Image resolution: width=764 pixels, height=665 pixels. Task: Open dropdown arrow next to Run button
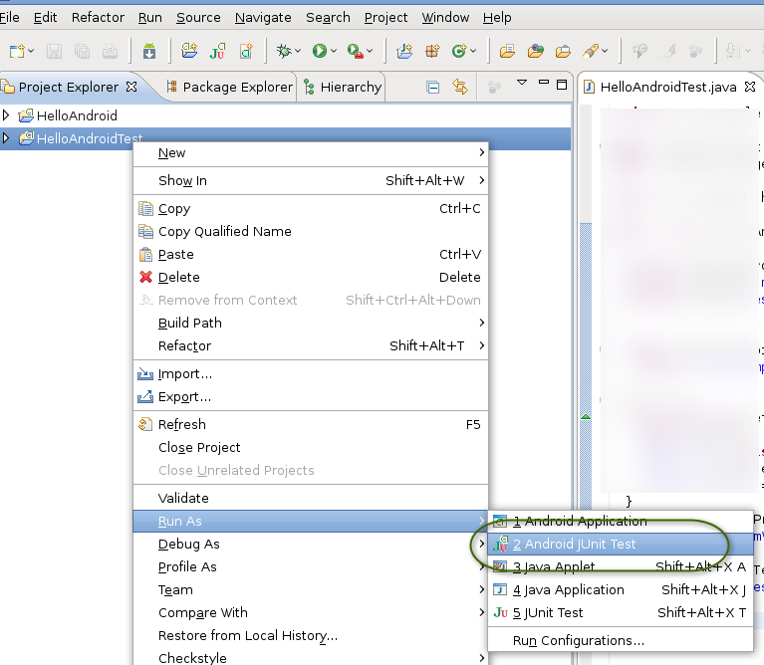(335, 51)
